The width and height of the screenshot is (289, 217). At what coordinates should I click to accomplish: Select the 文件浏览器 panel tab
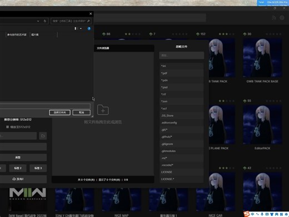click(x=103, y=48)
